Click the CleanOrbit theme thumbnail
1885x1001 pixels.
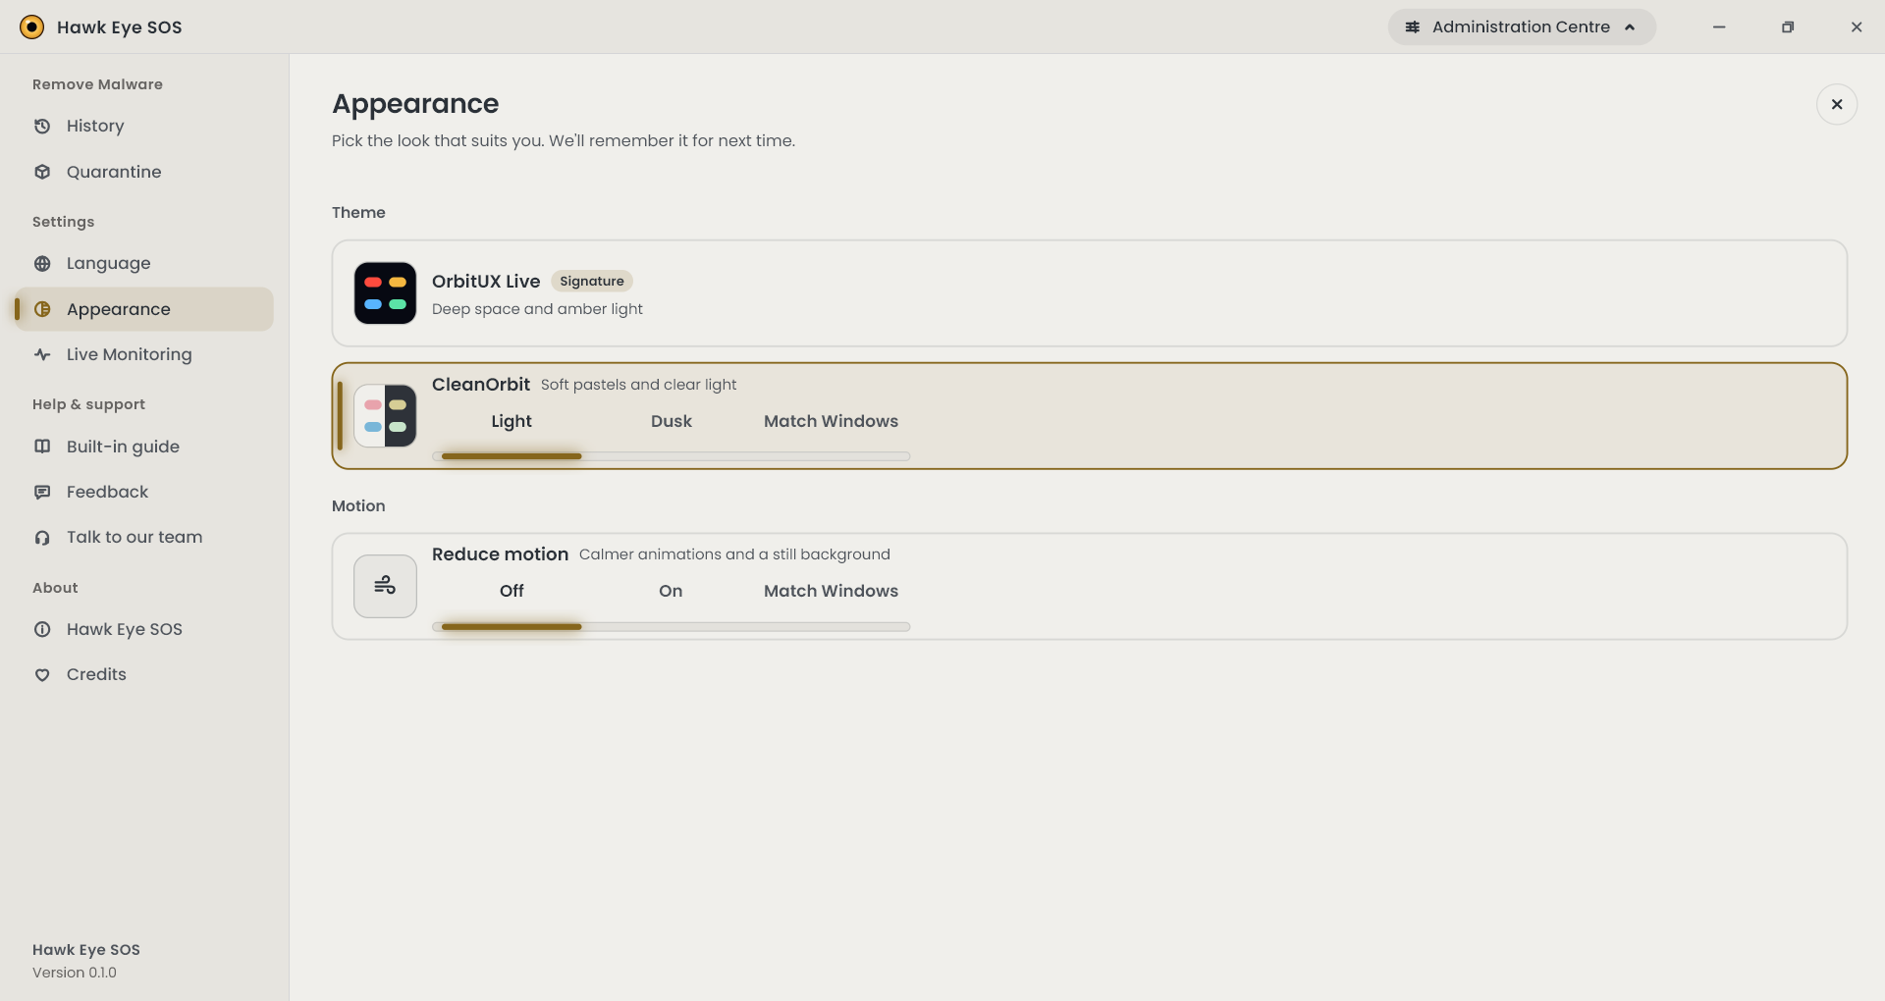pyautogui.click(x=385, y=416)
